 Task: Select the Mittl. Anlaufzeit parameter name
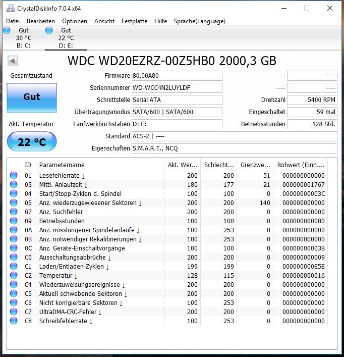pos(61,185)
